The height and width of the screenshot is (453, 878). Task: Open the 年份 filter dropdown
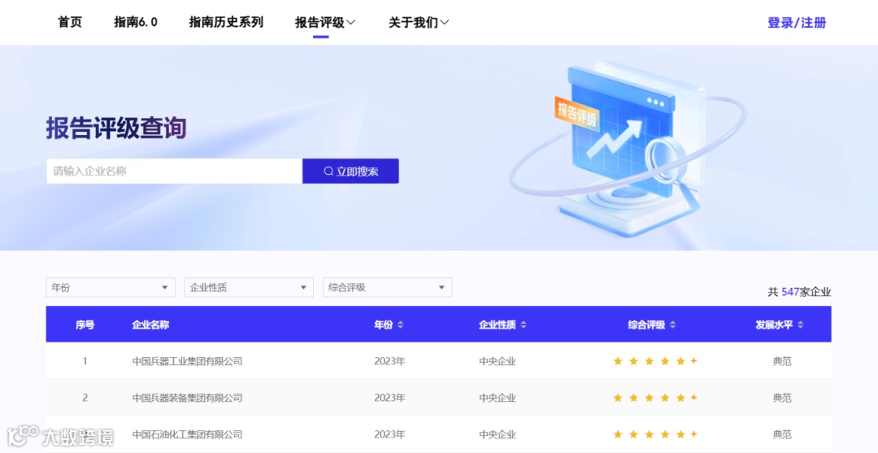(x=111, y=287)
